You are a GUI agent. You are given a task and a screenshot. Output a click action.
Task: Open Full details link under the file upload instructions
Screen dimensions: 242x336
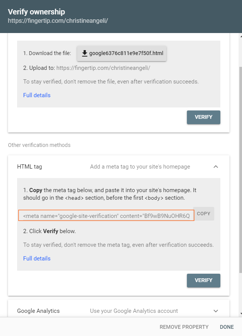point(37,95)
